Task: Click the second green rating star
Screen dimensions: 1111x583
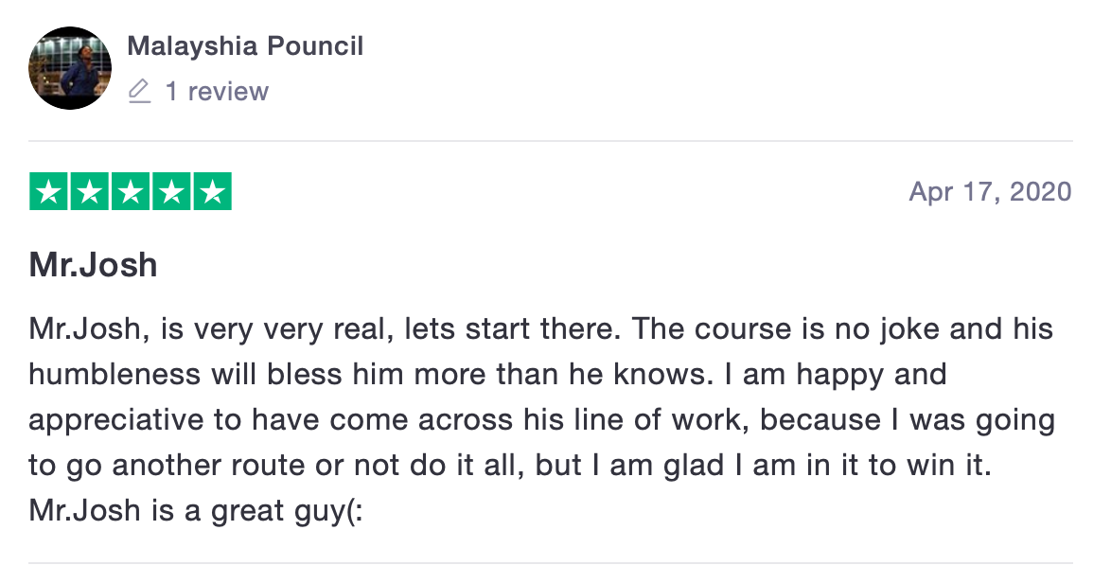Action: coord(89,192)
